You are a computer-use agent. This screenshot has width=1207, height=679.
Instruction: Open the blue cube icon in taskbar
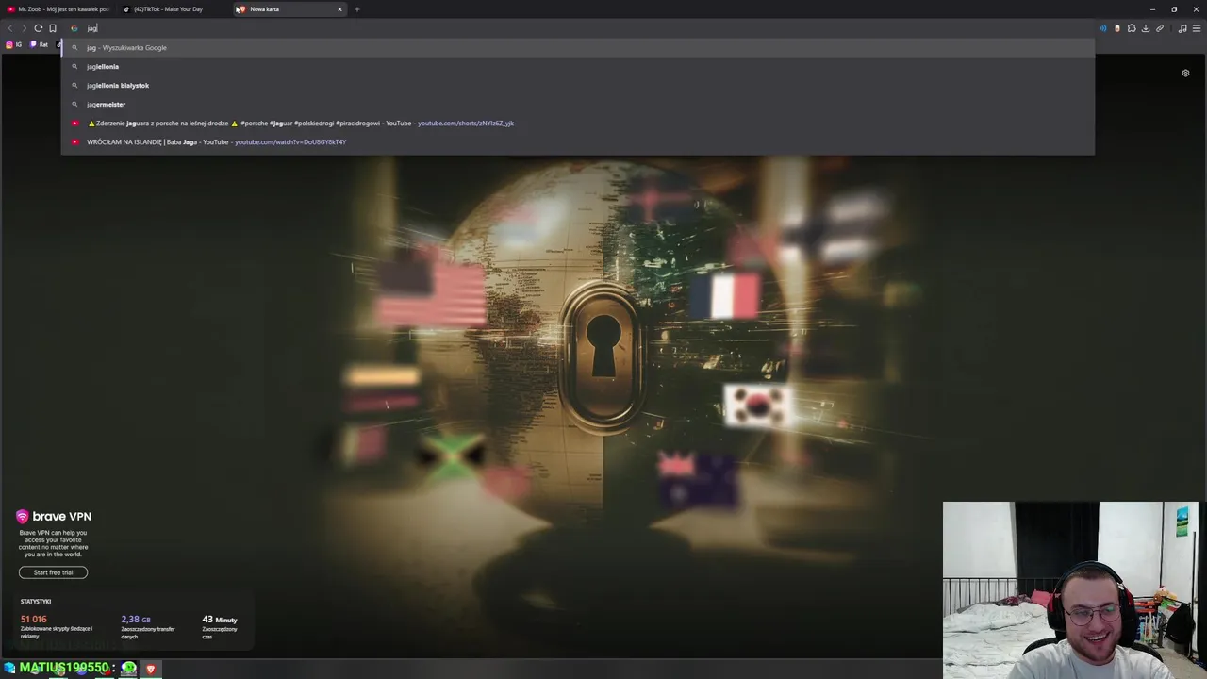point(9,669)
